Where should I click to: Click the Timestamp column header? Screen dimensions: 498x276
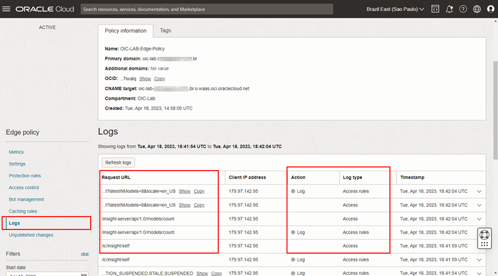coord(412,178)
